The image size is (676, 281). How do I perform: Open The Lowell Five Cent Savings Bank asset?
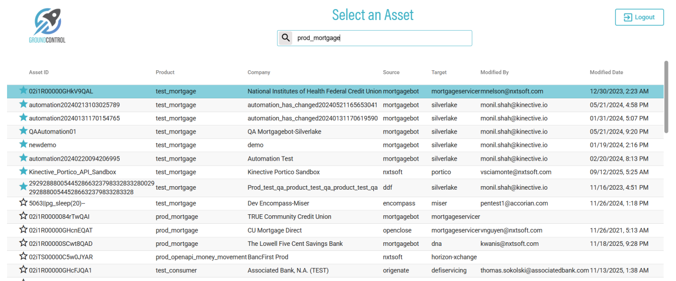point(295,244)
